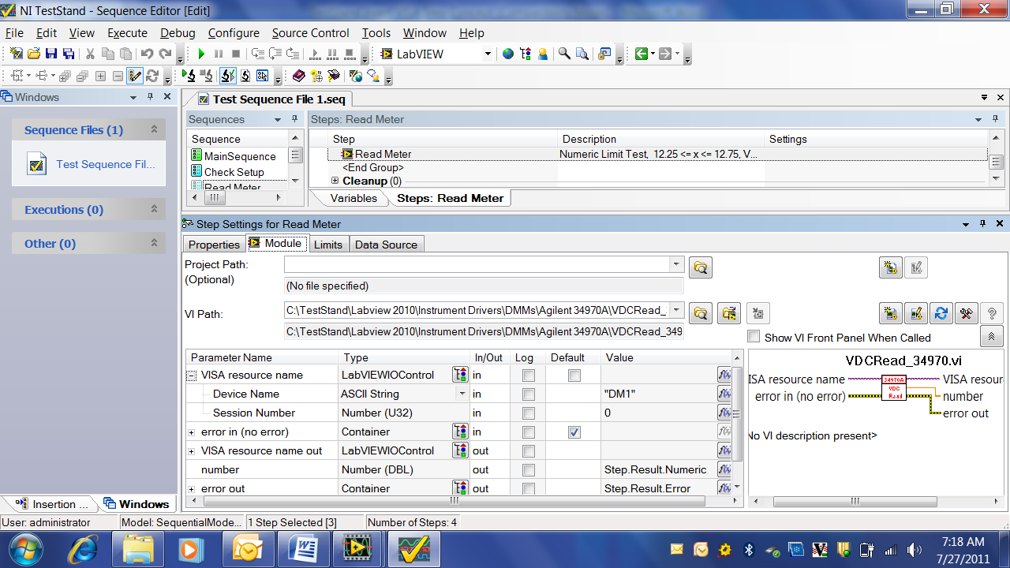Image resolution: width=1010 pixels, height=568 pixels.
Task: Switch to the Limits tab
Action: [x=328, y=245]
